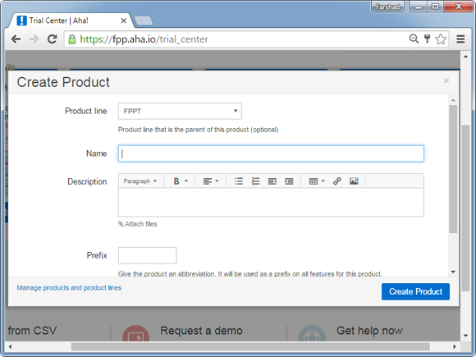Image resolution: width=476 pixels, height=357 pixels.
Task: Insert a bulleted list in the description
Action: tap(239, 181)
